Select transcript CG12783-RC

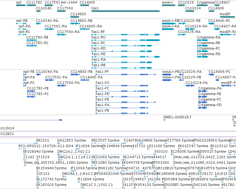coord(31,46)
